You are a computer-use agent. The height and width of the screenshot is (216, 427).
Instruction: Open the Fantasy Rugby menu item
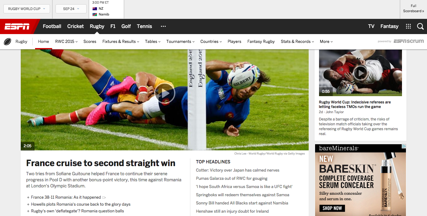[x=261, y=42]
